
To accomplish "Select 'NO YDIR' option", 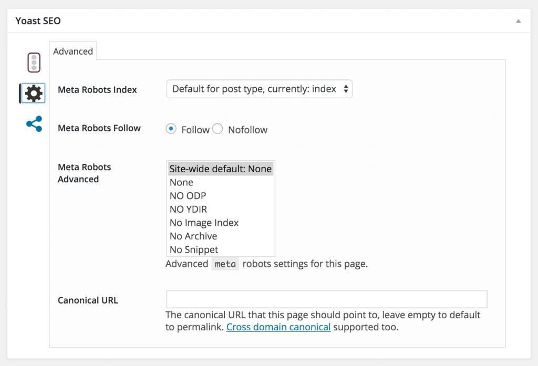I will (221, 209).
